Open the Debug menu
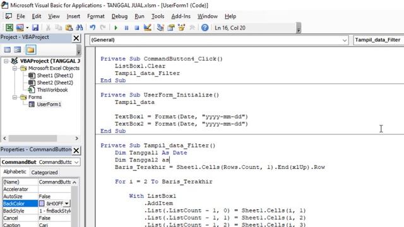 point(119,16)
